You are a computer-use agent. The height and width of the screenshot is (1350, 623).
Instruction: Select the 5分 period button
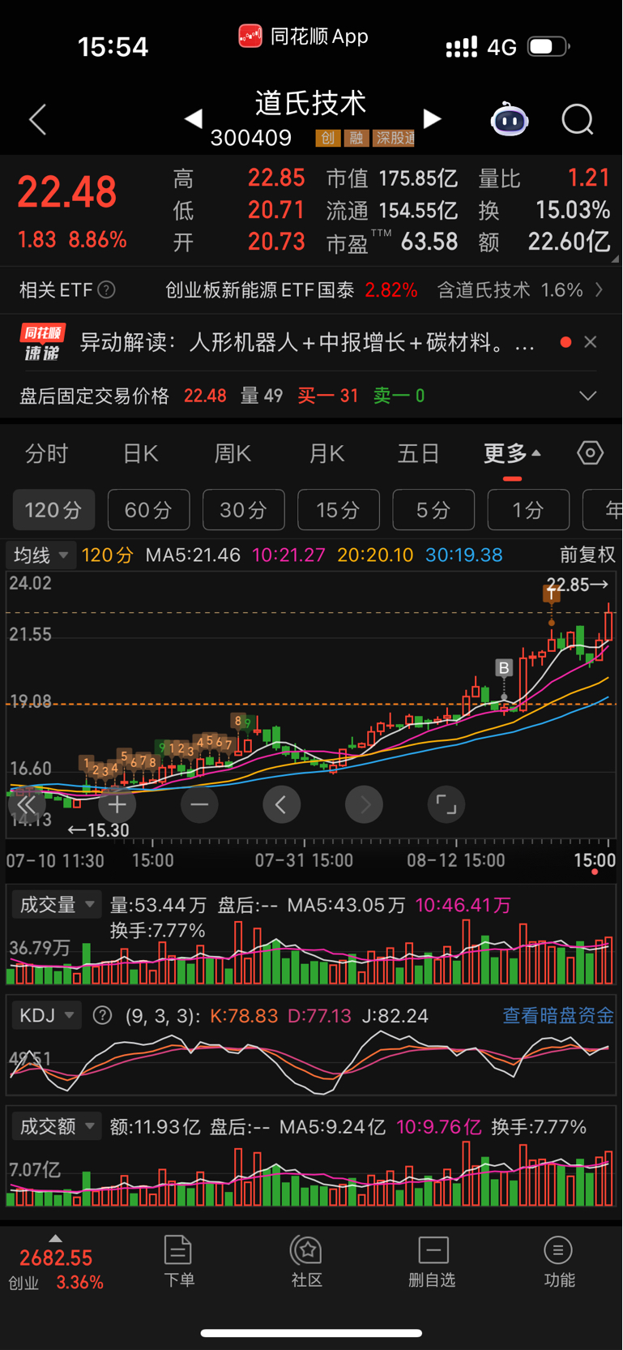click(433, 510)
